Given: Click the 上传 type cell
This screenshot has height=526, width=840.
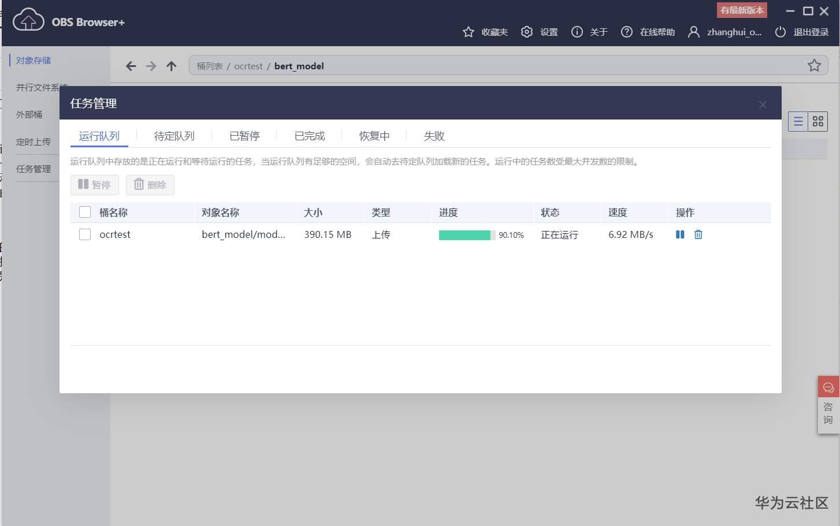Looking at the screenshot, I should (x=381, y=235).
